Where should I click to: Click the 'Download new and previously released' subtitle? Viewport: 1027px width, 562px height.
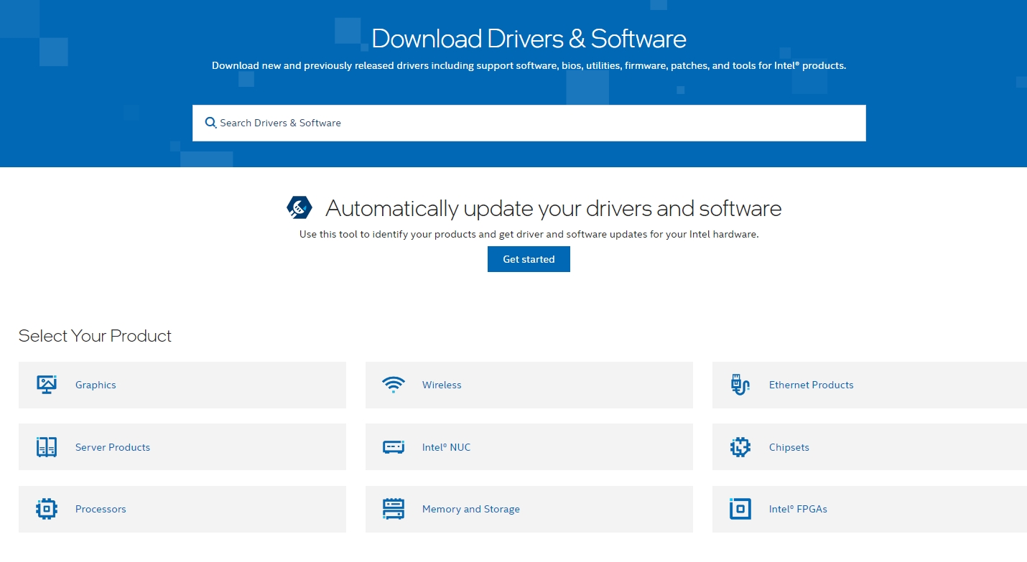(x=529, y=65)
